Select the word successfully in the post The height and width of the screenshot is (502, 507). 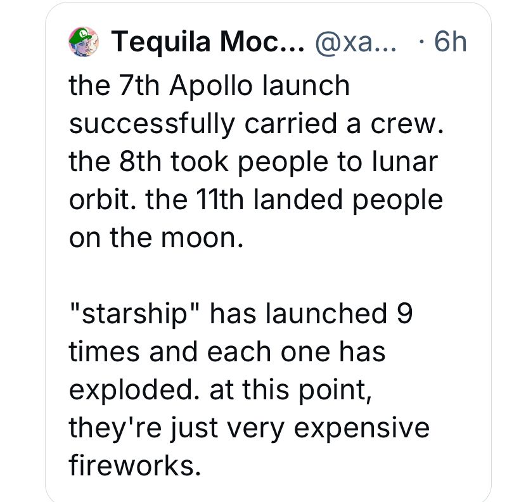[152, 124]
